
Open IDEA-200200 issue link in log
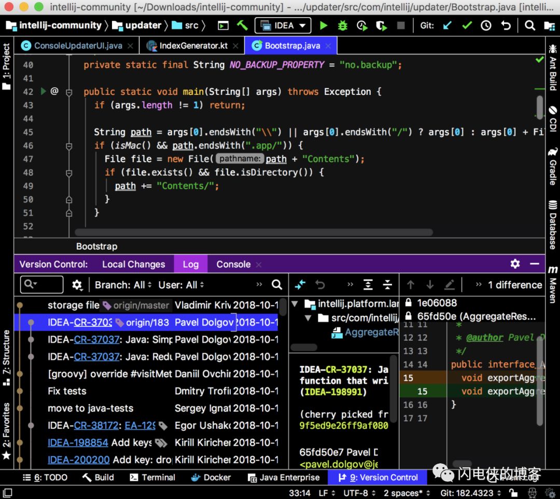pos(79,460)
